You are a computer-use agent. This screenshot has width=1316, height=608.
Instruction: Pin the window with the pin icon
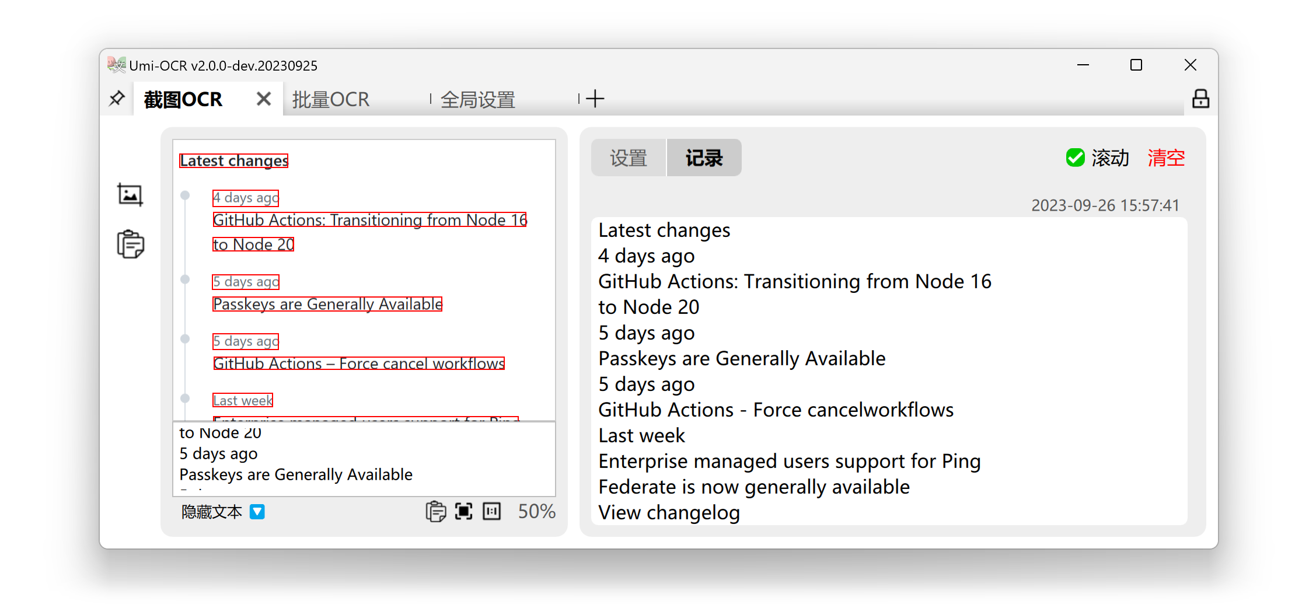point(116,98)
